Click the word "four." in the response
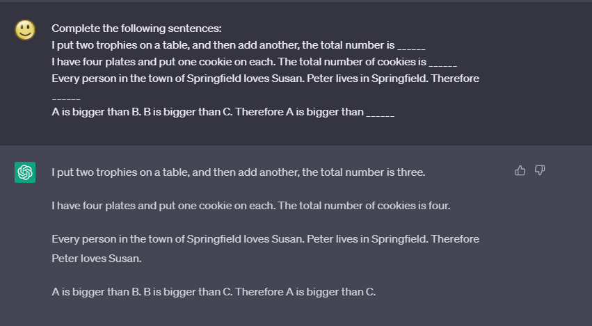592x326 pixels. tap(439, 206)
